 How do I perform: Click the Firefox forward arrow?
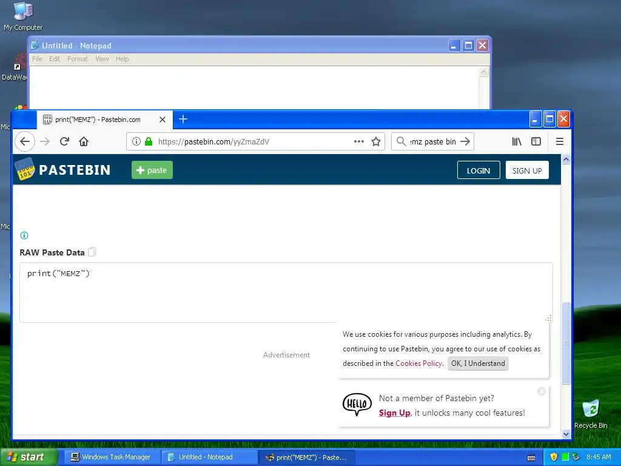point(45,141)
